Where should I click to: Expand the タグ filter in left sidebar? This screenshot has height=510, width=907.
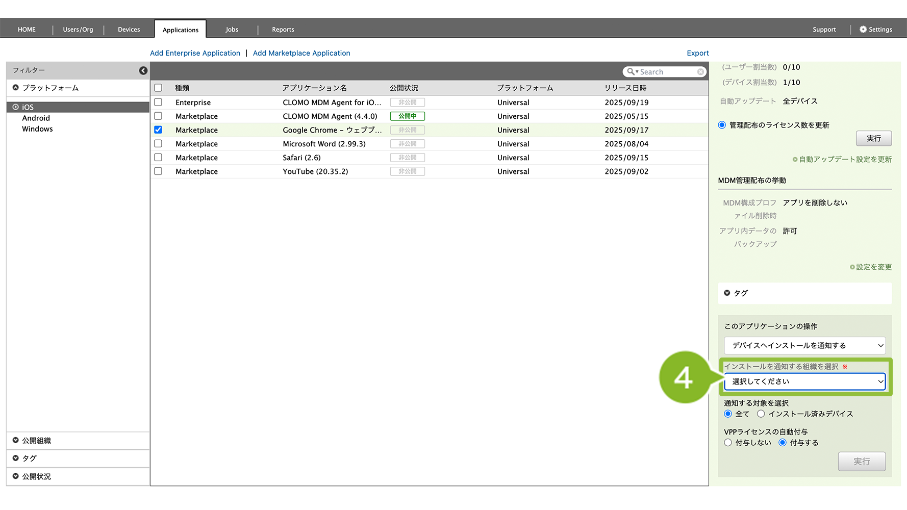16,458
